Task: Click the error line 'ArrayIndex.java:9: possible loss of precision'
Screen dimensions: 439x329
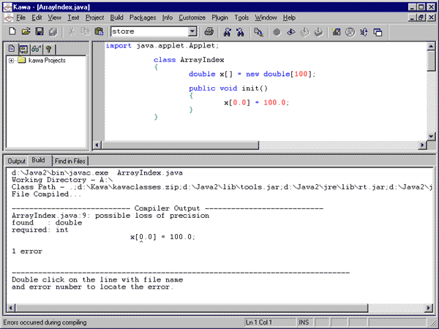Action: [x=110, y=216]
